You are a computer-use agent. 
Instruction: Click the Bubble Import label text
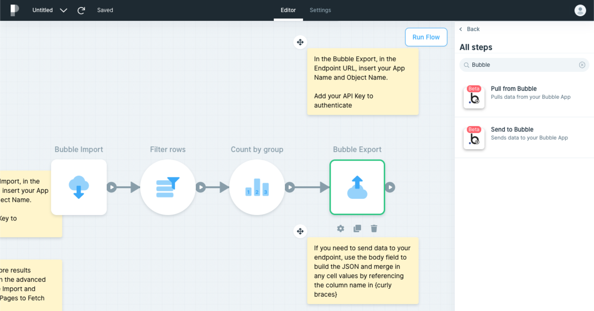click(79, 149)
